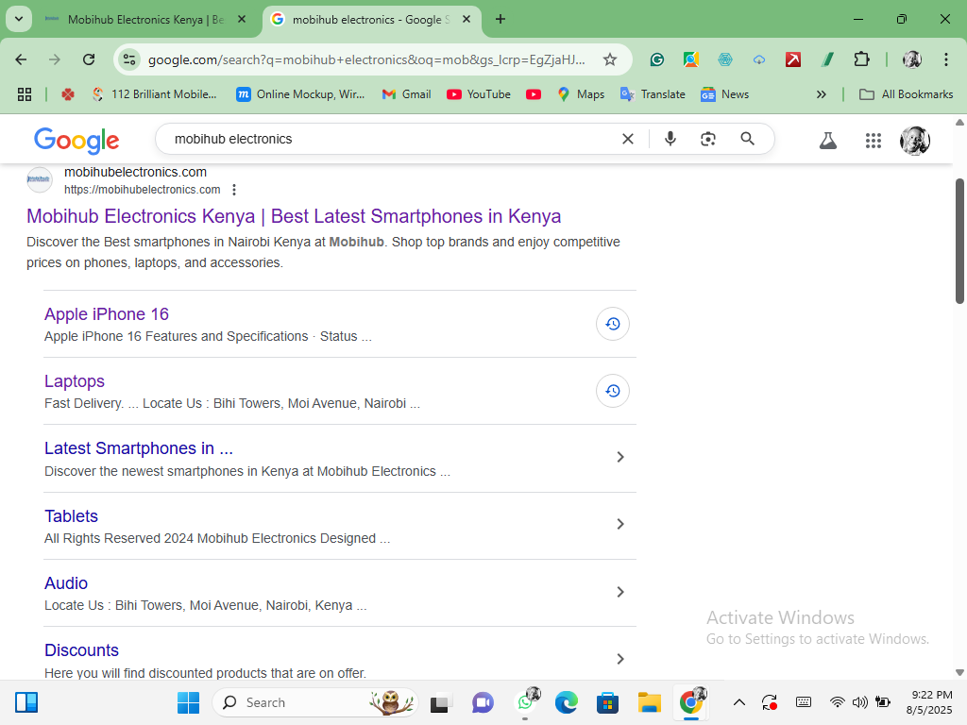Expand the Audio sitelink arrow
This screenshot has height=725, width=967.
click(x=620, y=592)
